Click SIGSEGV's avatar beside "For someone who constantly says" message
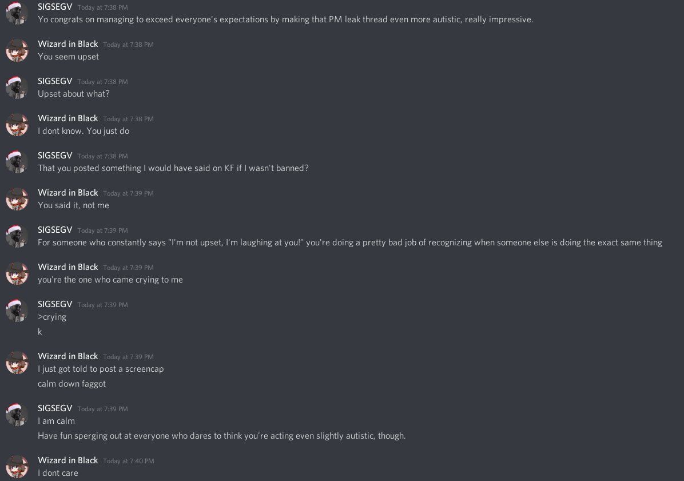 [x=17, y=236]
